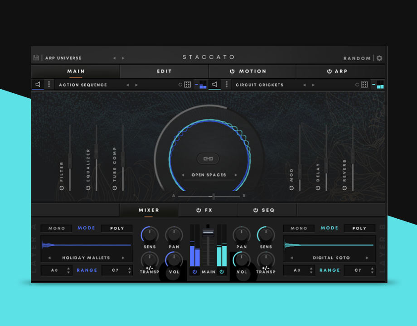Enable the Reverb power button
Viewport: 417px width, 326px height.
coord(344,187)
